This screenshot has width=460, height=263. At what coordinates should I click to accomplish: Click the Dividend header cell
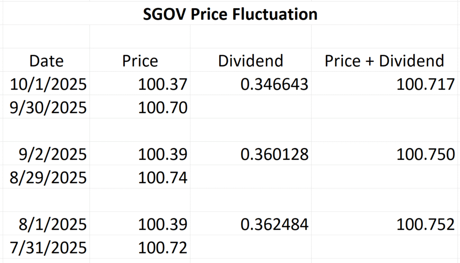click(x=251, y=61)
